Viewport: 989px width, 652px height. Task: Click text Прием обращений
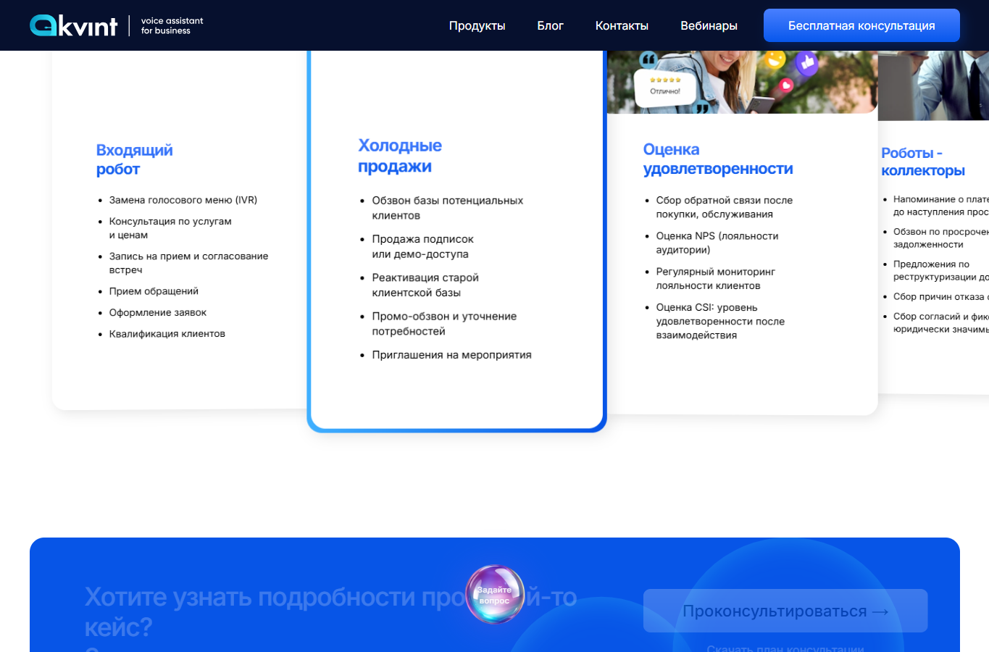[x=154, y=291]
